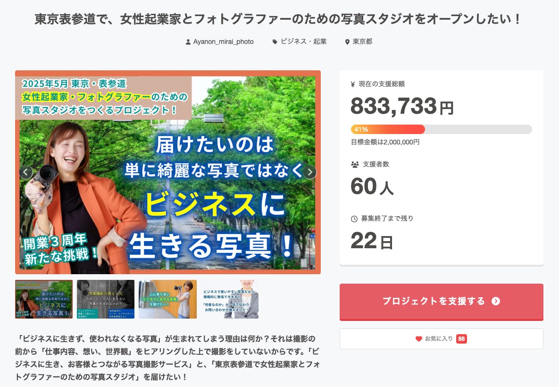Click the clock icon beside 募集終了まで残り
The image size is (559, 387).
click(x=354, y=219)
